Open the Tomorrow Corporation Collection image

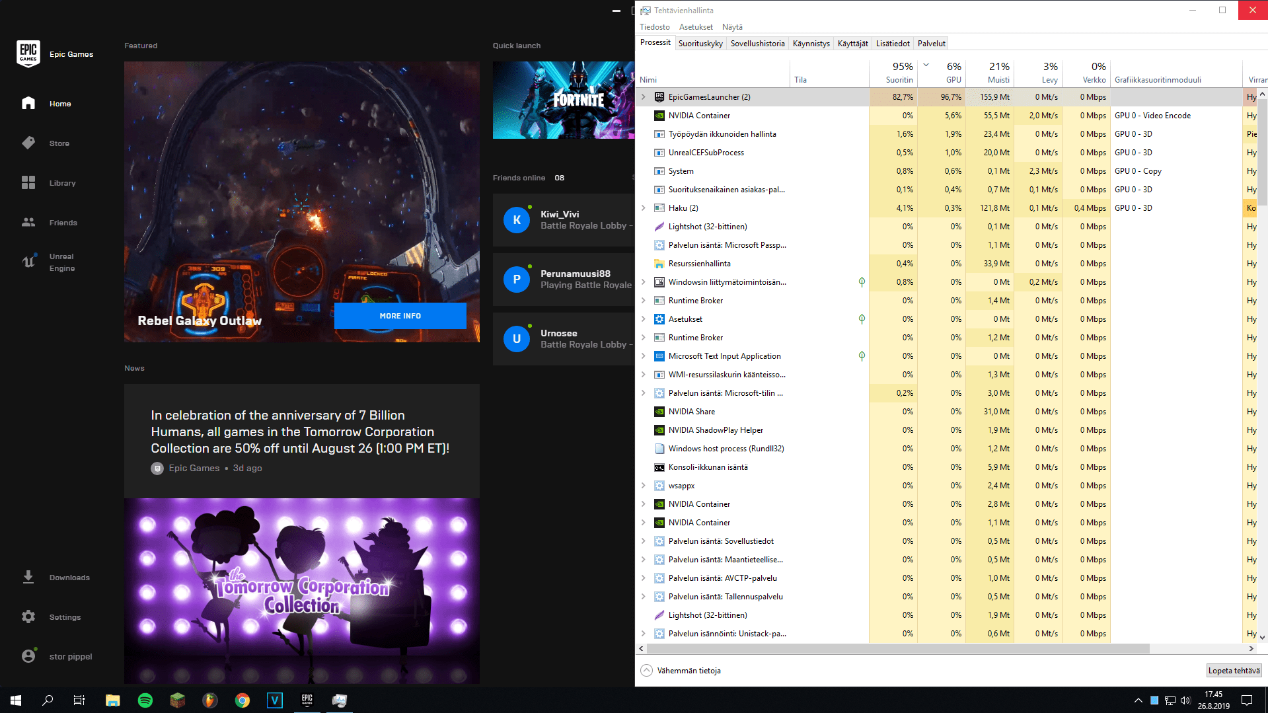[302, 591]
